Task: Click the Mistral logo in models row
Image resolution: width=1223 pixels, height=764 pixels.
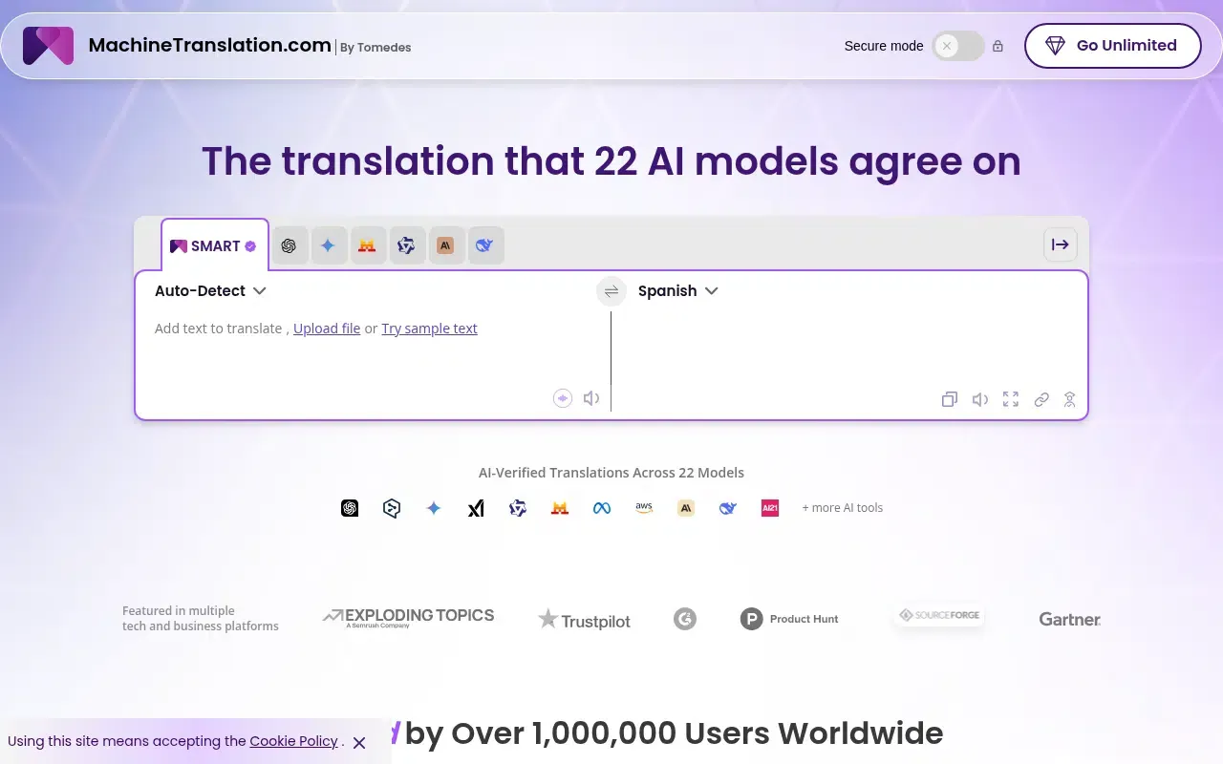Action: (x=560, y=508)
